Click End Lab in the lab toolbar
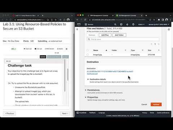Screen dimensions: 173x130 38,49
